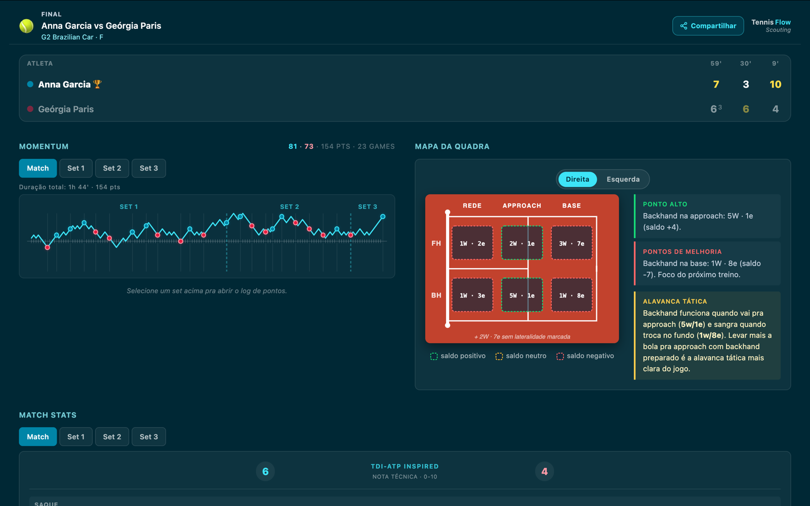Open the Tennis Flow Scouting link
810x506 pixels.
click(771, 26)
